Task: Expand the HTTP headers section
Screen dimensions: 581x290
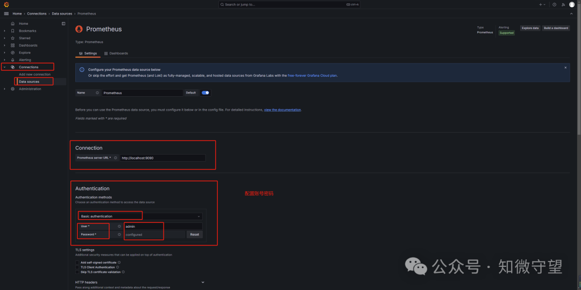Action: coord(203,282)
